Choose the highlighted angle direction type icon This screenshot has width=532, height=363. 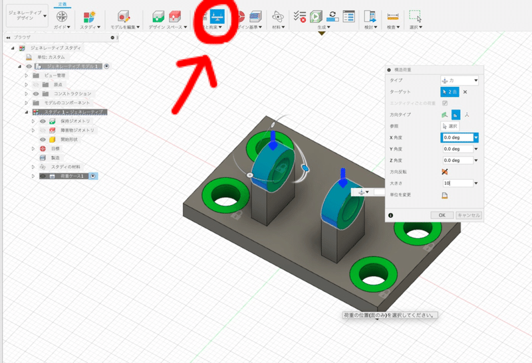click(456, 115)
